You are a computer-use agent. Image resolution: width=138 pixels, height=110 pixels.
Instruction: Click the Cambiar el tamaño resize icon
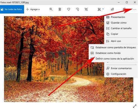coord(108,29)
